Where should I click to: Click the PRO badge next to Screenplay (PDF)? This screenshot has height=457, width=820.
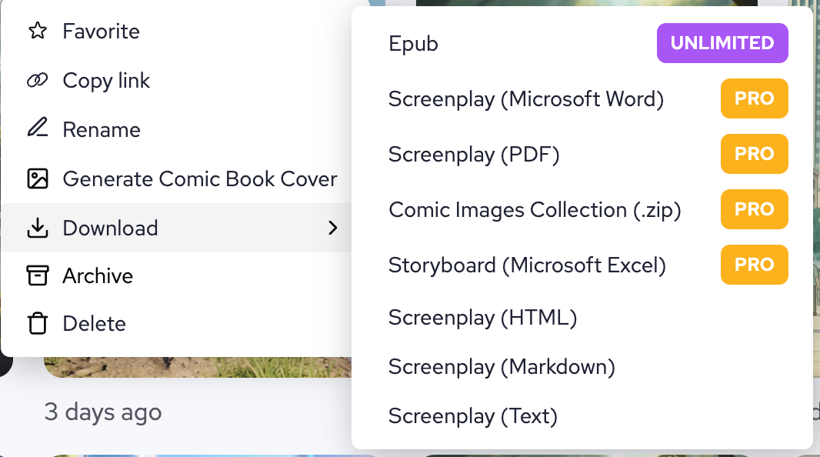coord(754,154)
